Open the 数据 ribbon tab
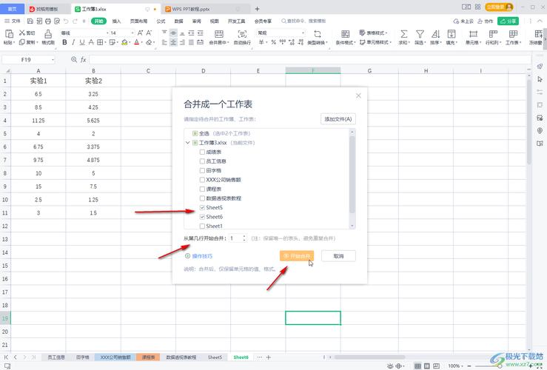This screenshot has width=547, height=370. click(x=178, y=21)
